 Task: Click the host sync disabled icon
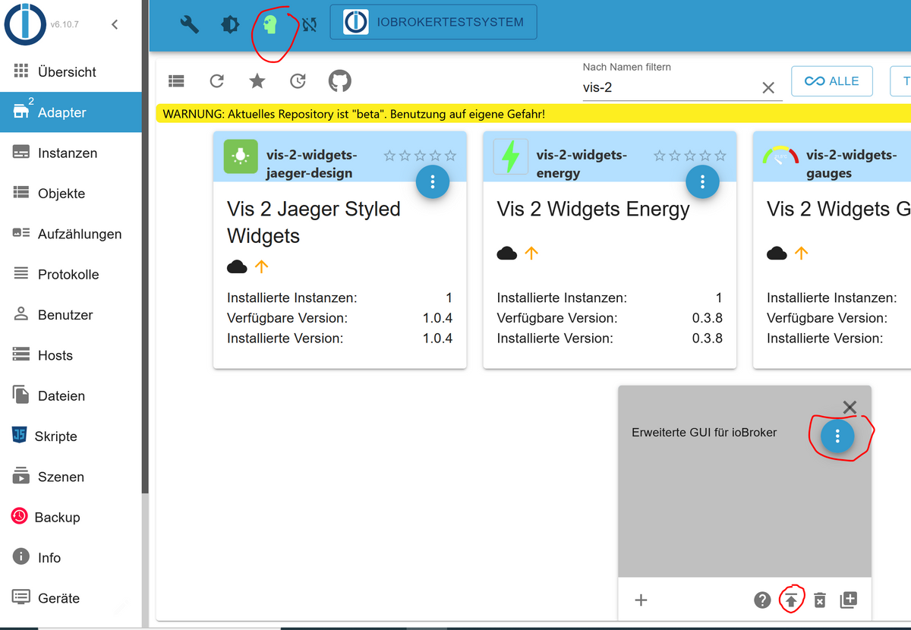[x=309, y=25]
